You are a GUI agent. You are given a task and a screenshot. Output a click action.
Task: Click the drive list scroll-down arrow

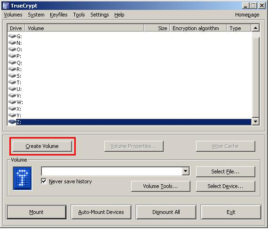256,122
